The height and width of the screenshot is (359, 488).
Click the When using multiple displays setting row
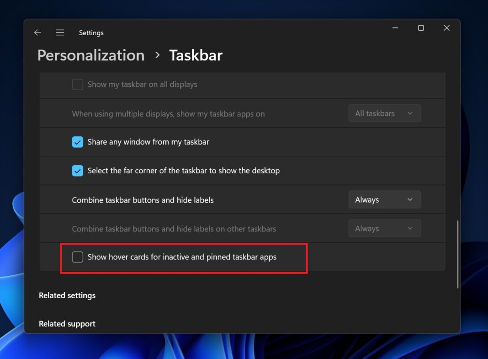point(168,113)
